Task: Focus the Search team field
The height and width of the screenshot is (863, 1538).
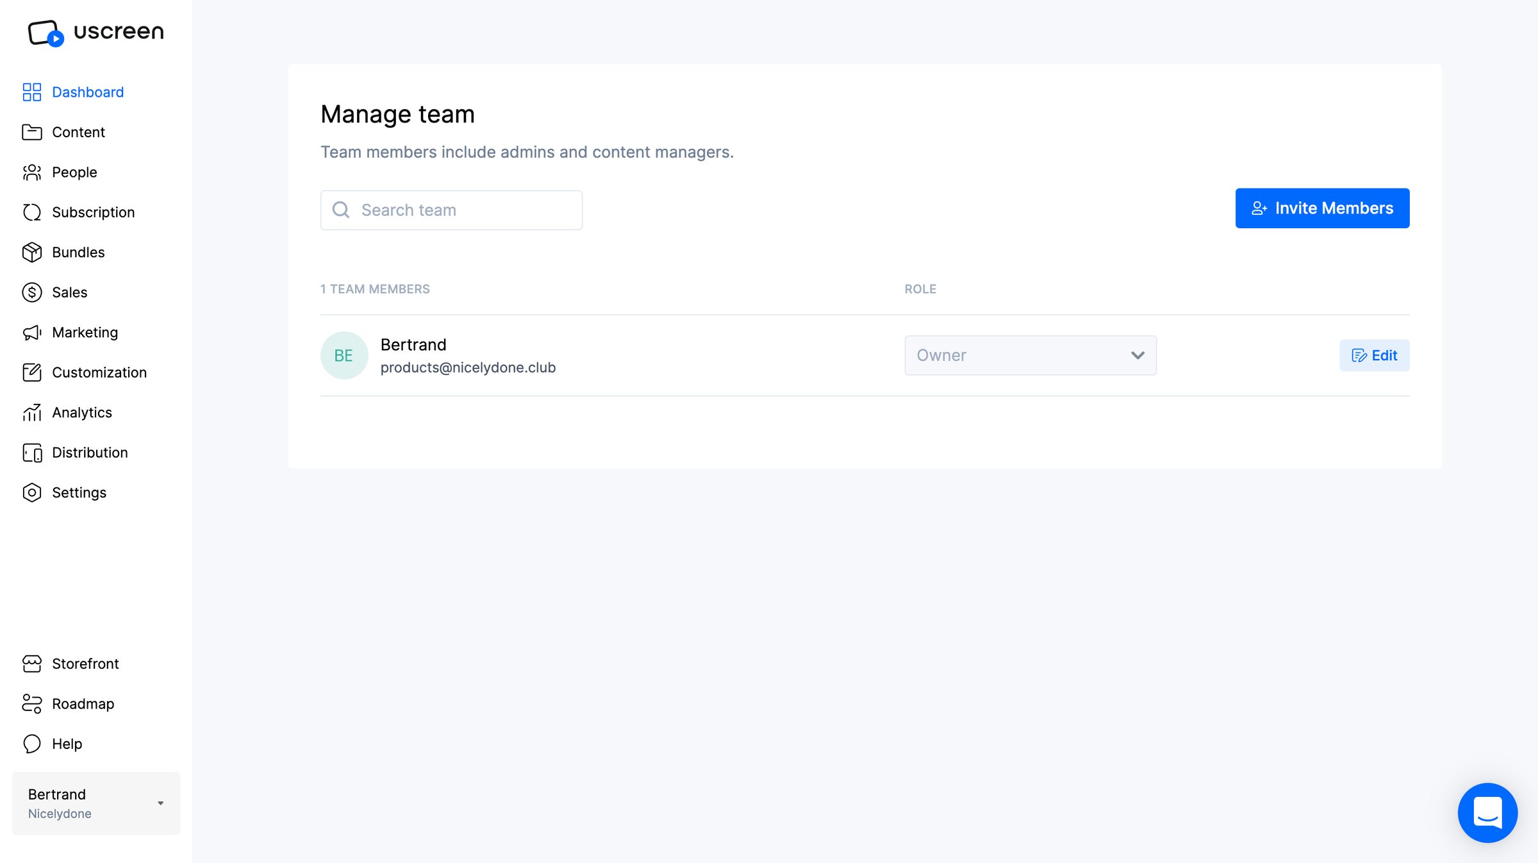Action: (451, 210)
